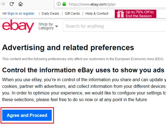This screenshot has width=166, height=128.
Task: Open the site information icon
Action: coord(58,4)
